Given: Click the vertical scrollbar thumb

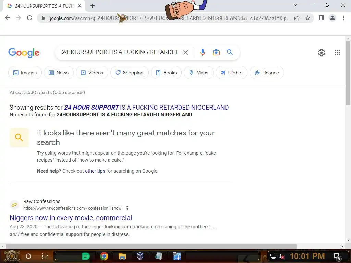Looking at the screenshot, I should tap(348, 73).
